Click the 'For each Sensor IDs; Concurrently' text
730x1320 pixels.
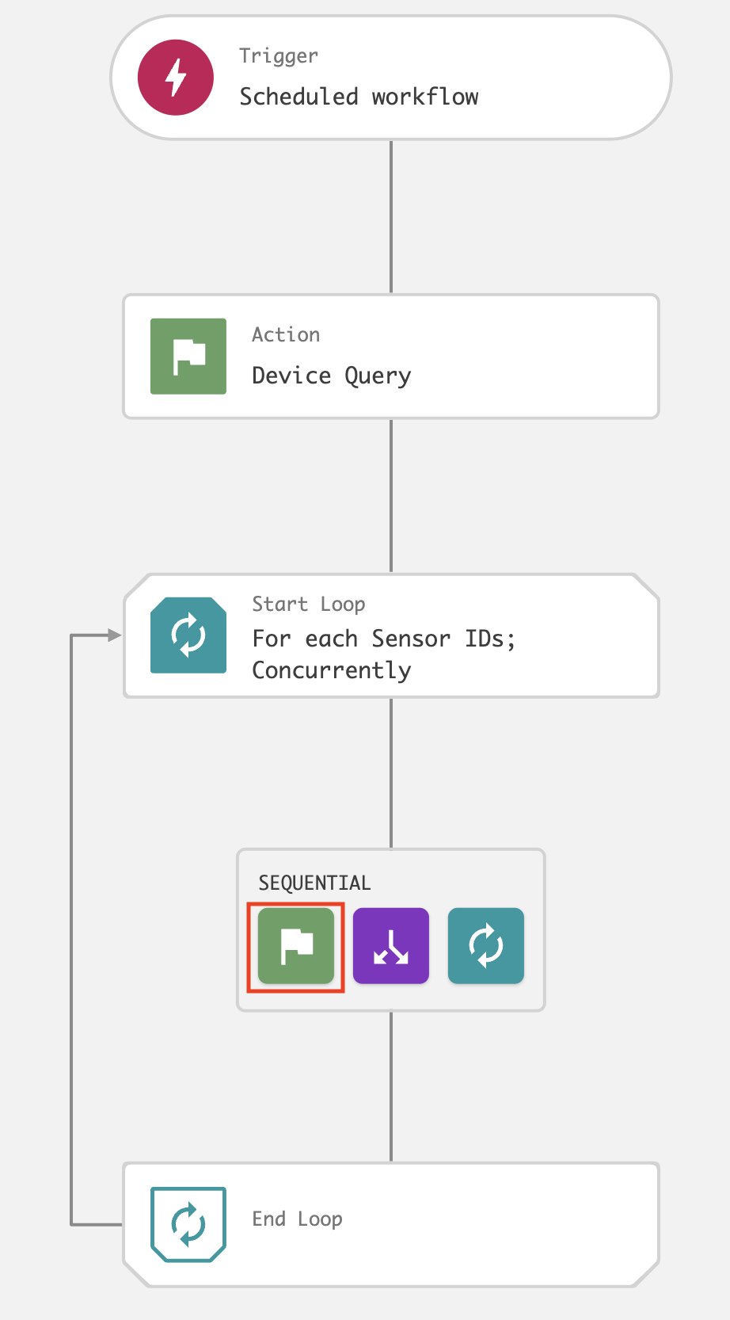pyautogui.click(x=383, y=654)
